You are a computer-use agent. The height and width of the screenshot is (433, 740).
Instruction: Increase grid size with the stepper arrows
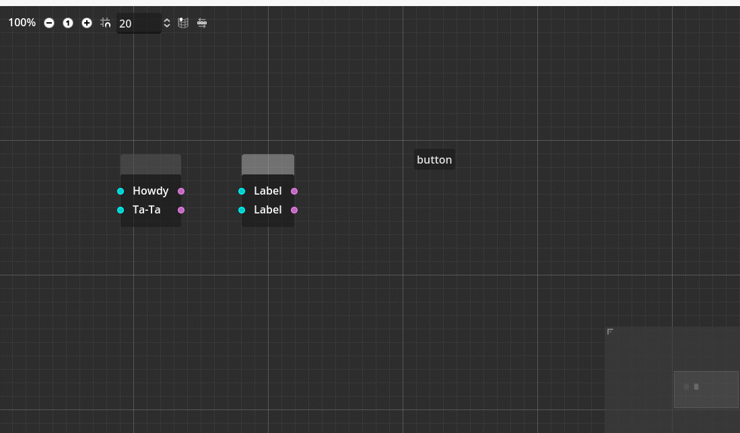(166, 20)
